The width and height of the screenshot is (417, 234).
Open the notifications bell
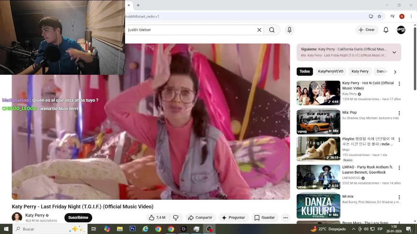tap(386, 30)
